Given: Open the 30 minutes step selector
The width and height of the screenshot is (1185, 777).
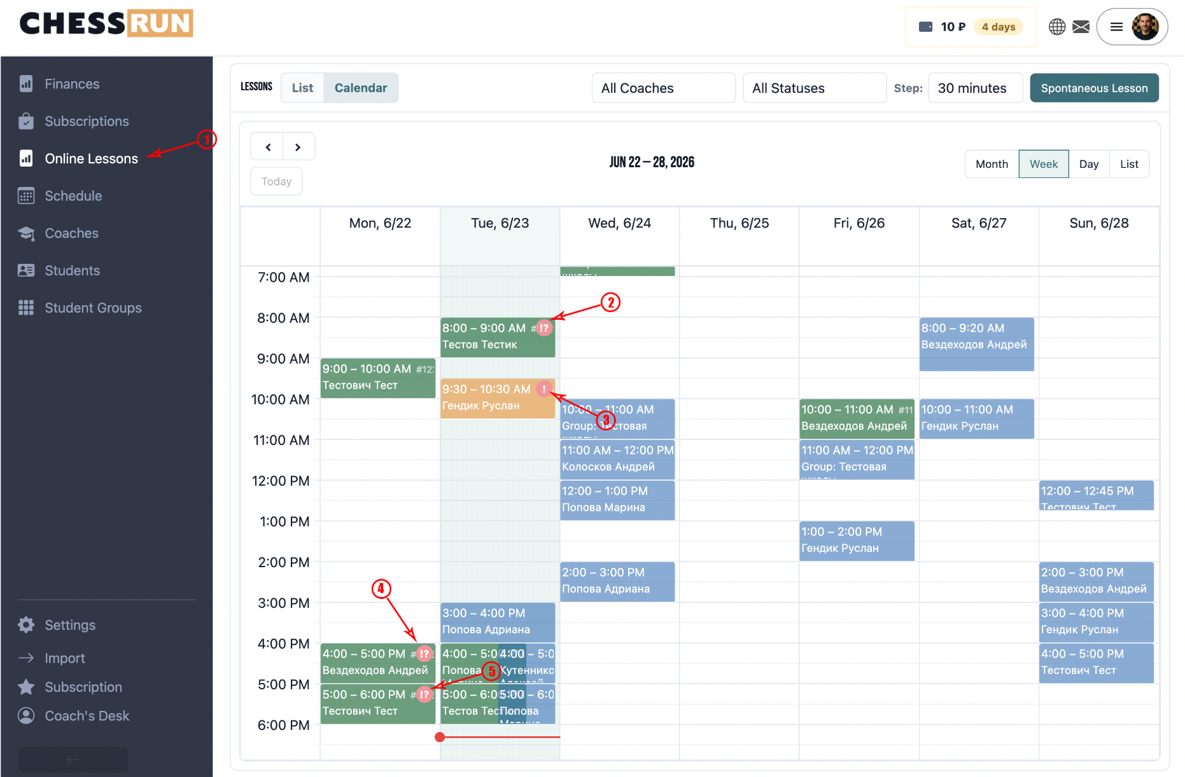Looking at the screenshot, I should [976, 88].
